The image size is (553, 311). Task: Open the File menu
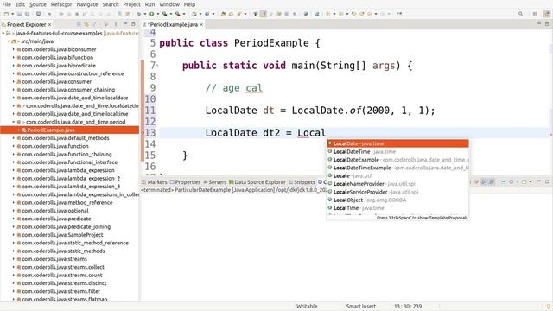tap(6, 4)
